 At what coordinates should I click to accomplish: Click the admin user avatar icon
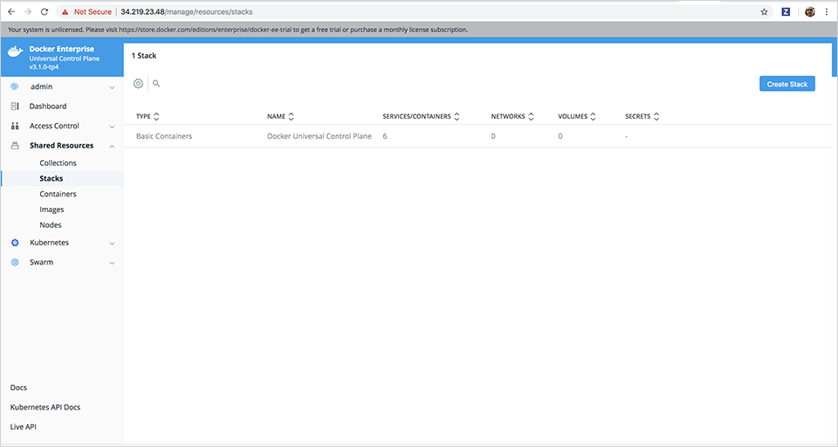click(x=15, y=86)
